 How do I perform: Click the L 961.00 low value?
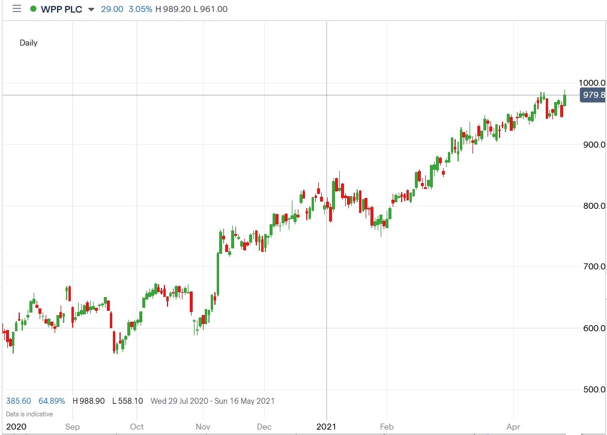(x=211, y=9)
